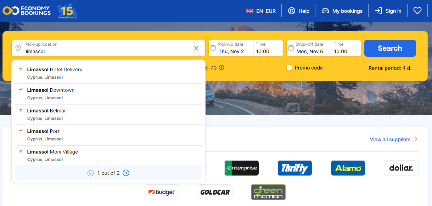Enable the Promo code checkbox
Image resolution: width=432 pixels, height=206 pixels.
click(289, 68)
